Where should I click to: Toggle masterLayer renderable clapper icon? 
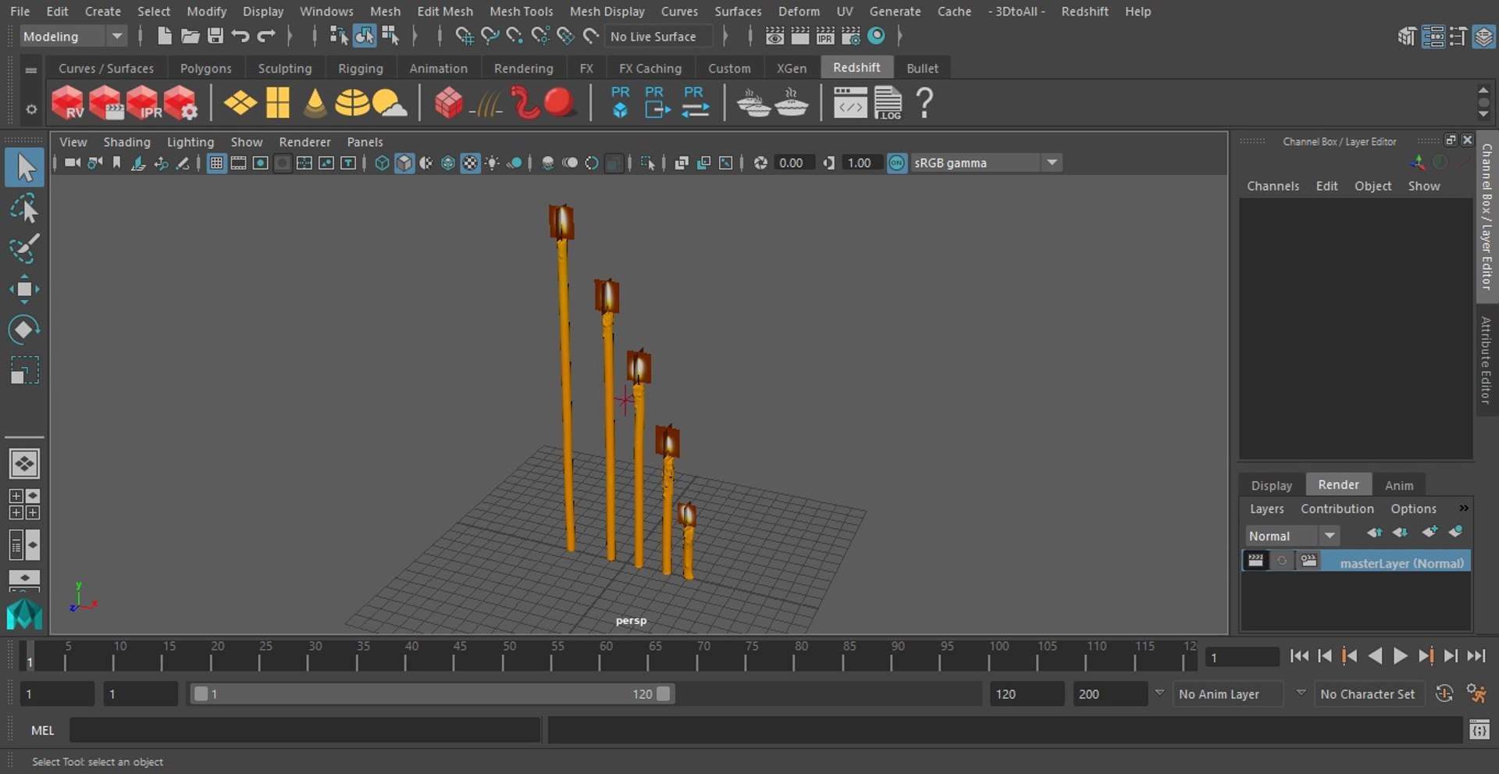click(1255, 561)
